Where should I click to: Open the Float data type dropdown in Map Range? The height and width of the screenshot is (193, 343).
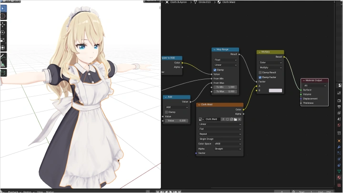click(x=225, y=60)
